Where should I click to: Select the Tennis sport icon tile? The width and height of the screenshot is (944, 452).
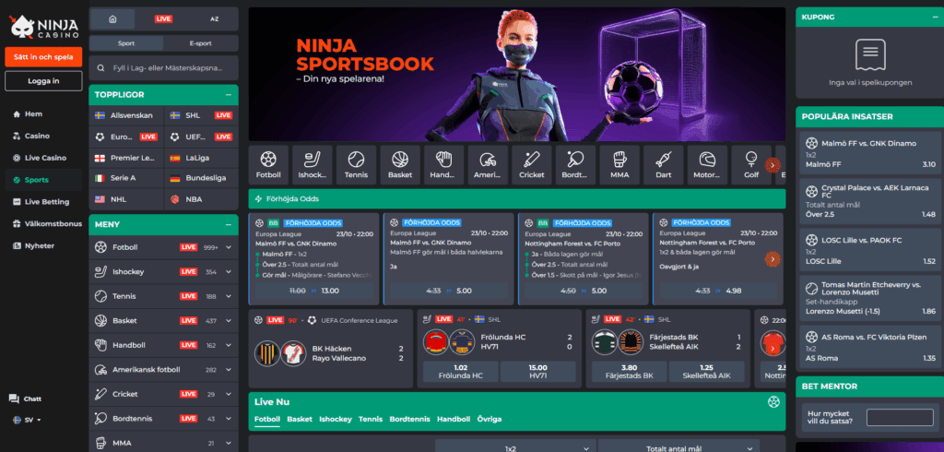pos(356,164)
